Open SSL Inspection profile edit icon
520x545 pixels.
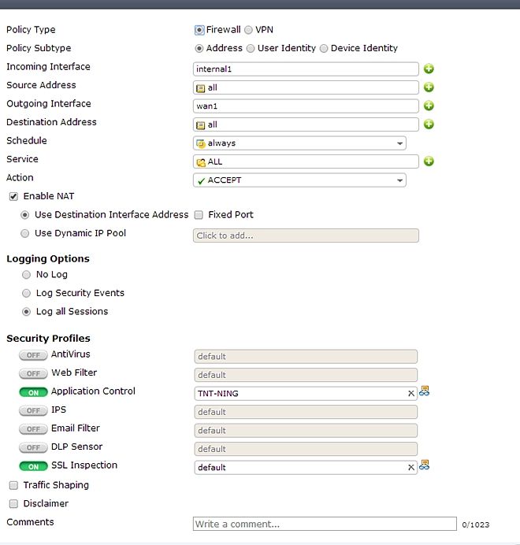click(x=425, y=465)
